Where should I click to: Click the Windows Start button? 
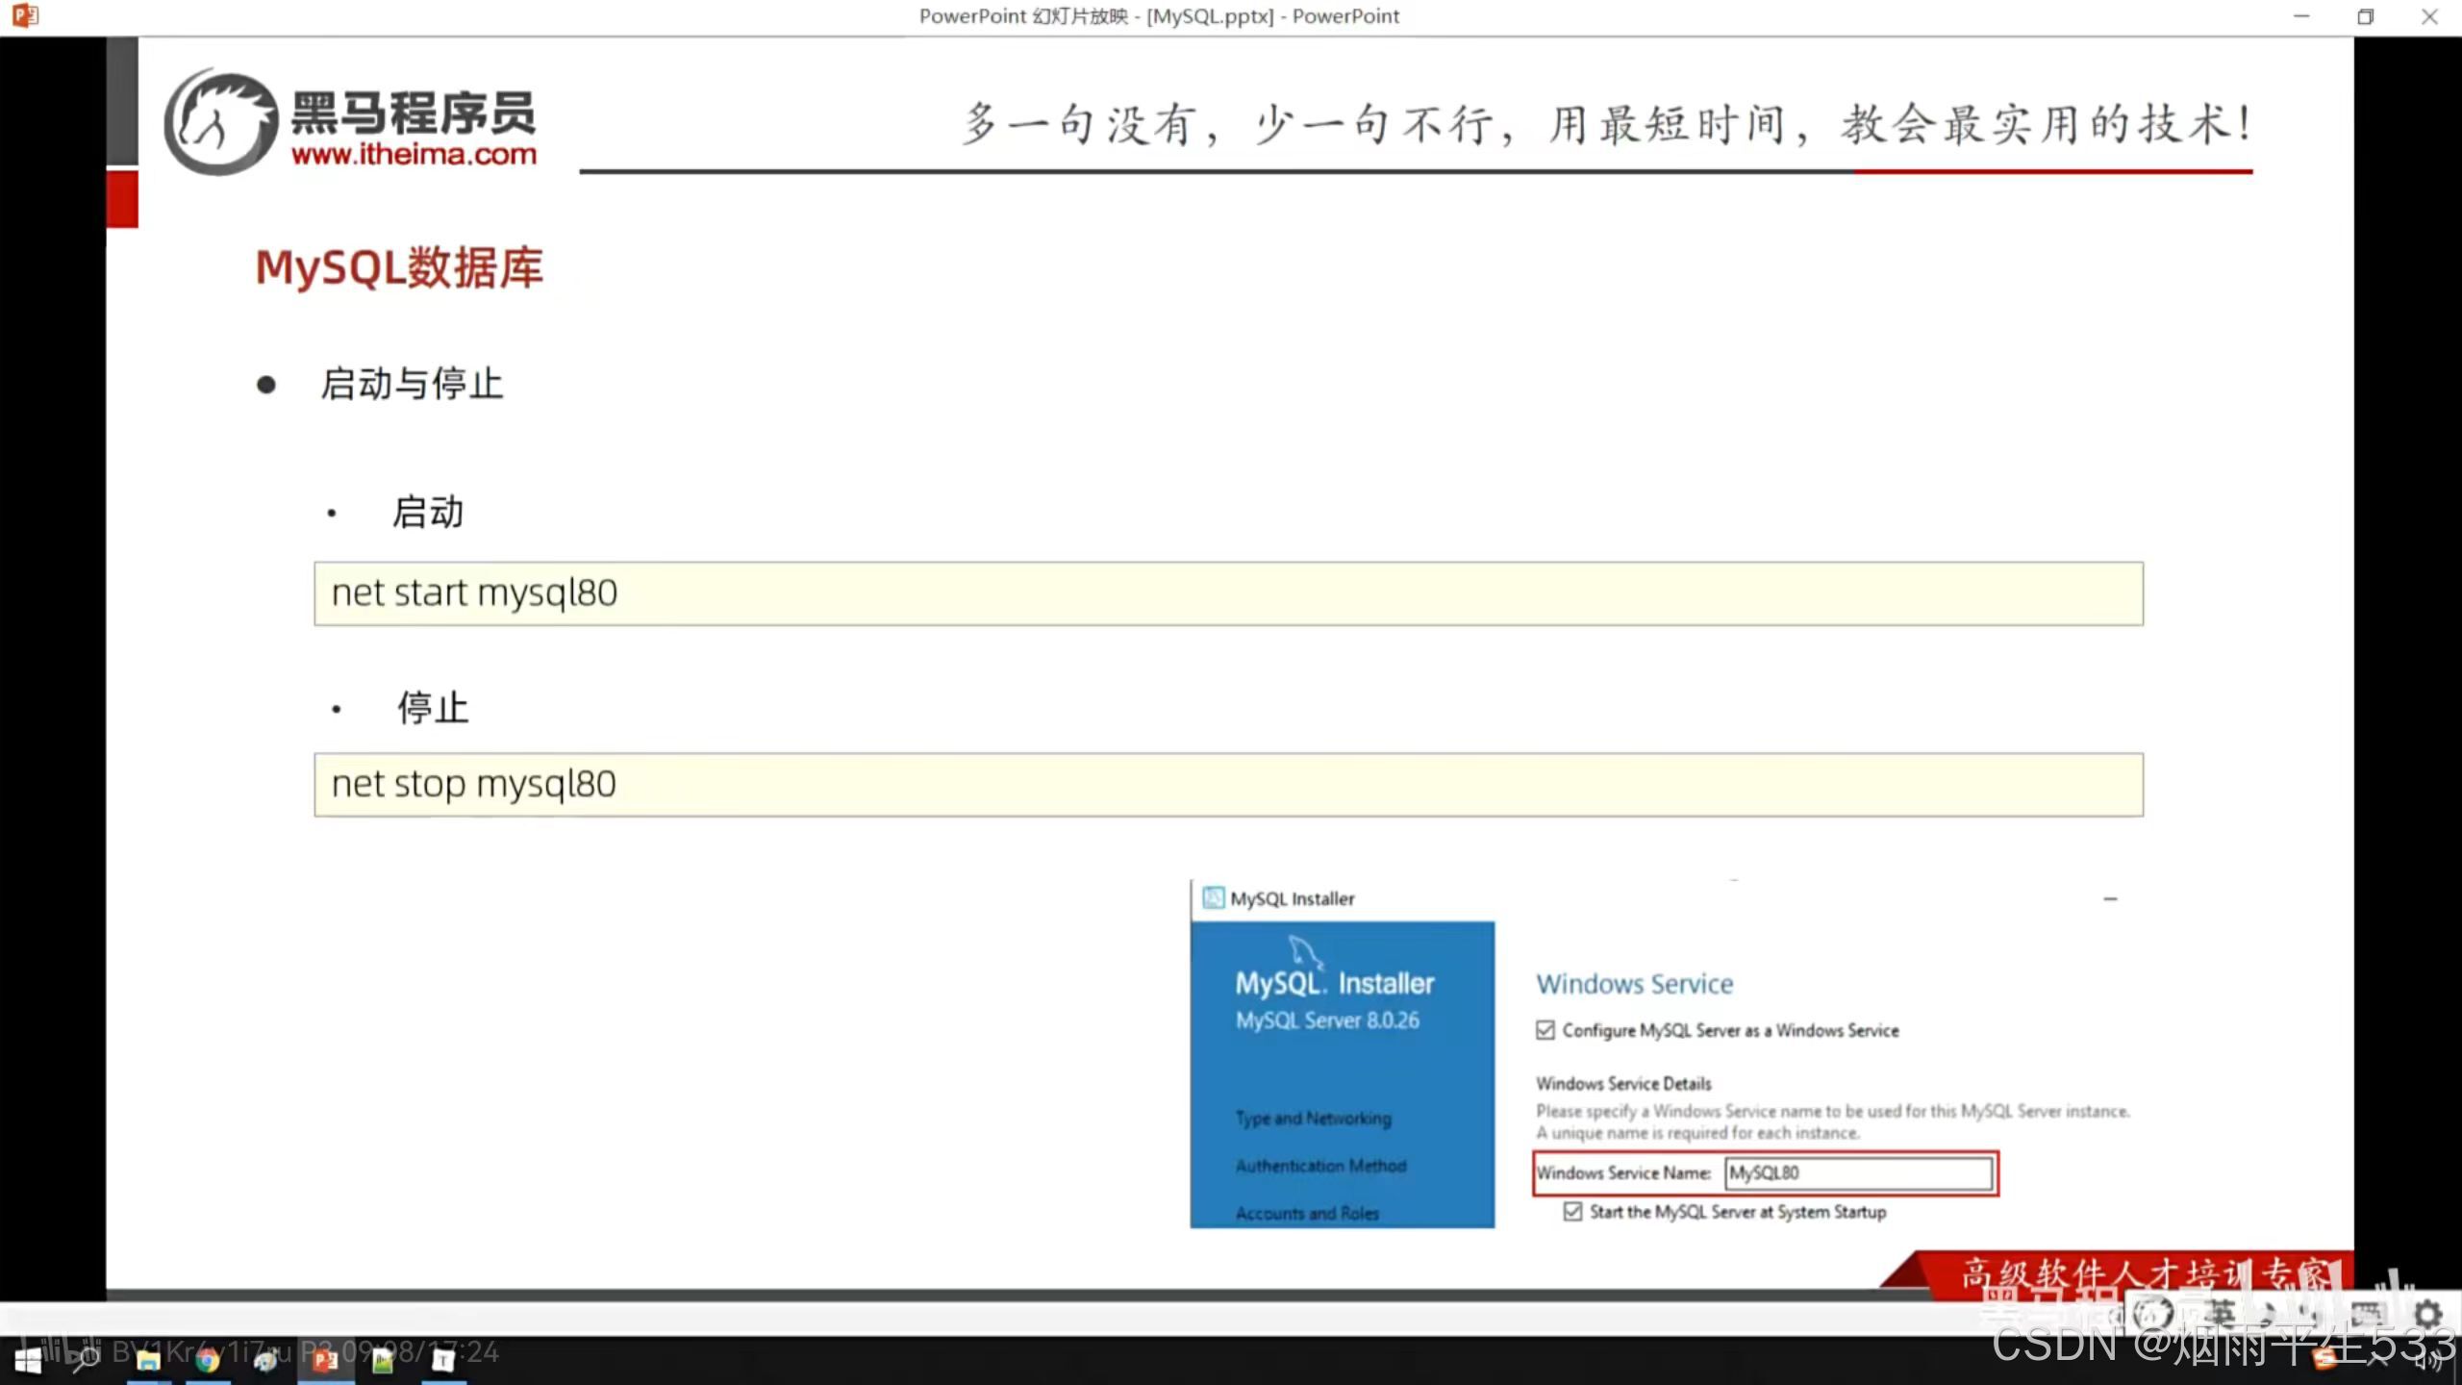(x=27, y=1360)
